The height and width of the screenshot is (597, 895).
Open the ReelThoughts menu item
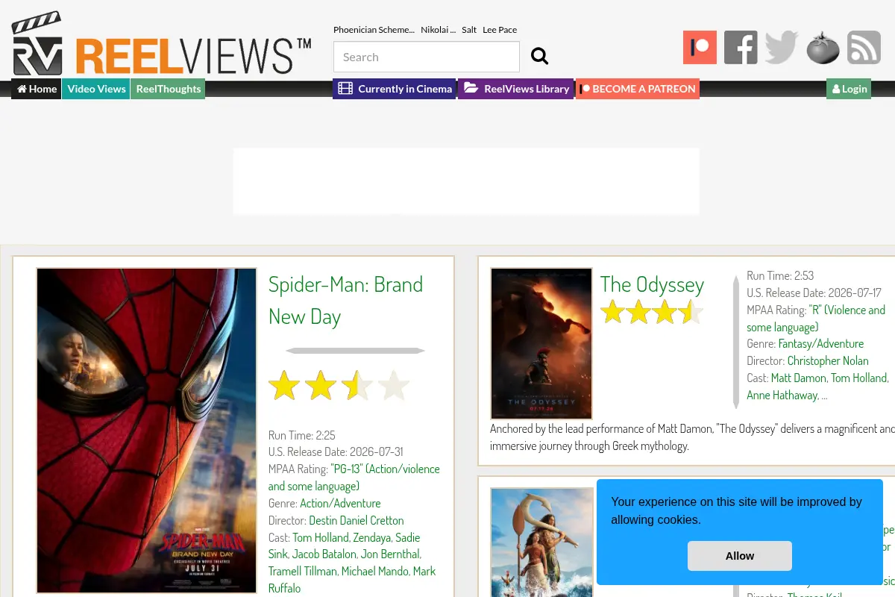tap(168, 89)
